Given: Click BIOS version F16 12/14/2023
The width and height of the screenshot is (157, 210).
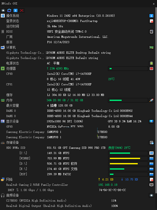Looking at the screenshot, I should click(x=58, y=42).
